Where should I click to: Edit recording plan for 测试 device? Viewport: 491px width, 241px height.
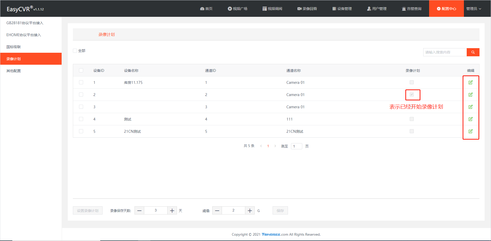pos(471,119)
